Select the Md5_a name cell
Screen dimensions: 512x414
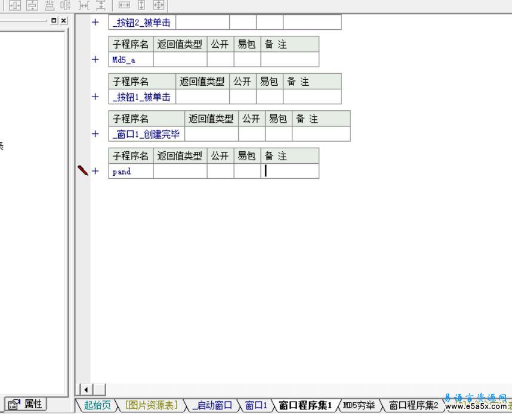point(131,60)
